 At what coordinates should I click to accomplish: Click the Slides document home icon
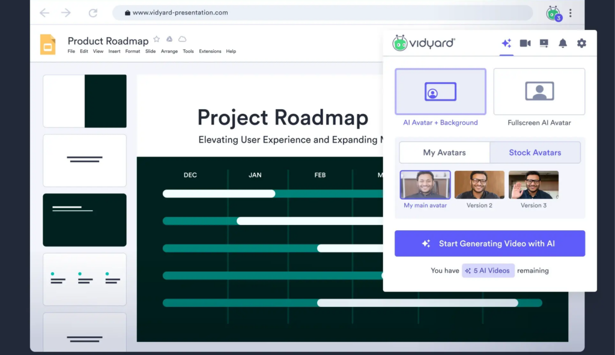[x=48, y=44]
